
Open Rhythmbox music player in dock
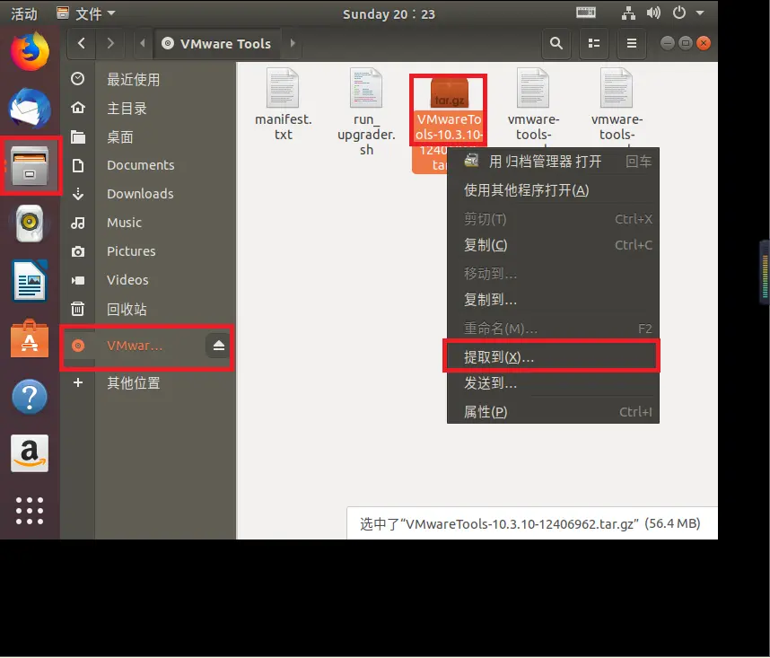point(30,224)
